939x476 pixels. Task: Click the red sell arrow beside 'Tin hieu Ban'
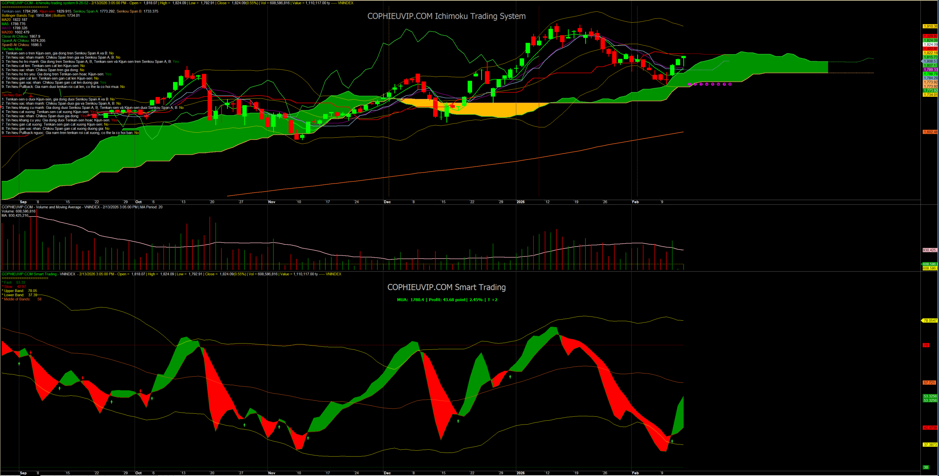point(31,95)
